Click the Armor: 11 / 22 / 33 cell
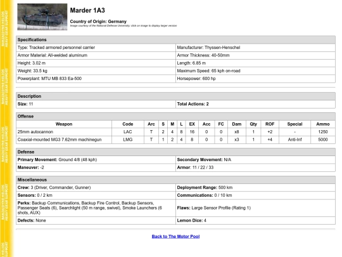The image size is (342, 257). point(255,168)
